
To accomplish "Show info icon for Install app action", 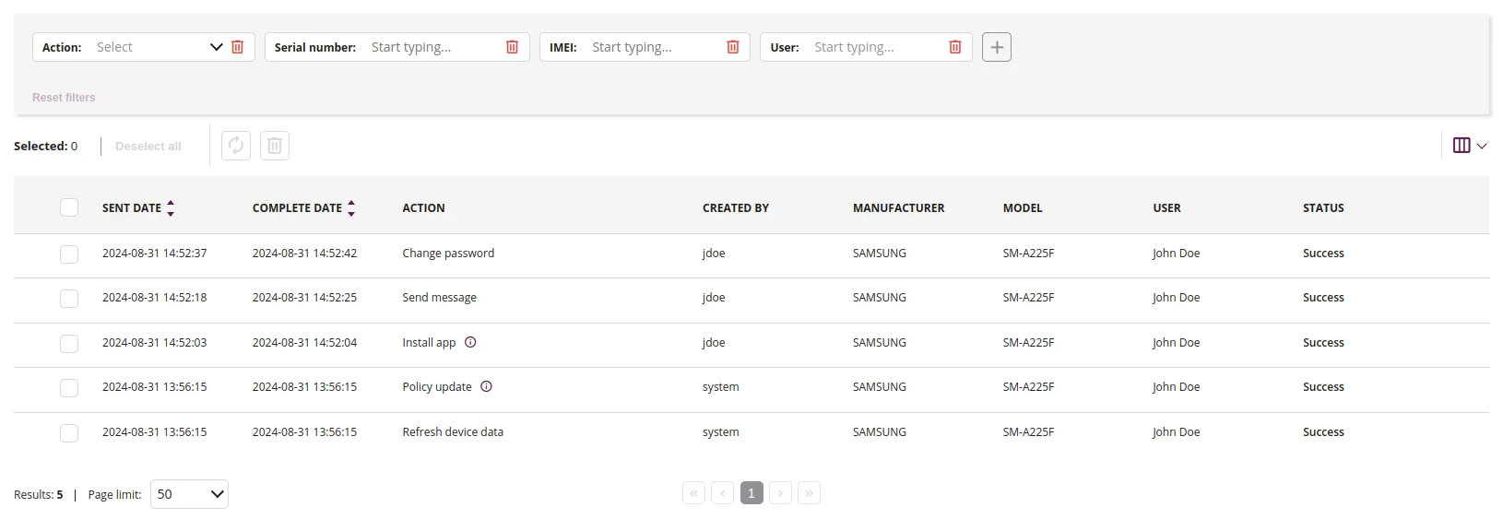I will point(470,342).
